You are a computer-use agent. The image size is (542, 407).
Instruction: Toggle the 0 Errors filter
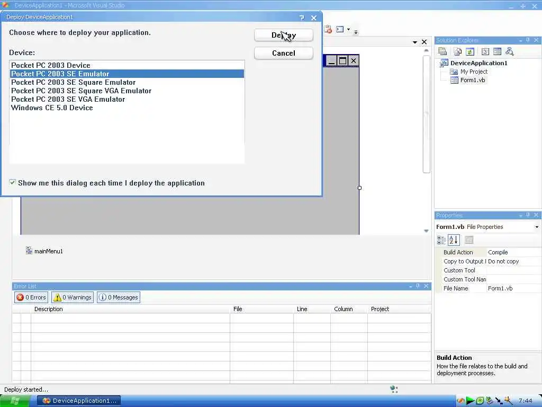pos(31,297)
